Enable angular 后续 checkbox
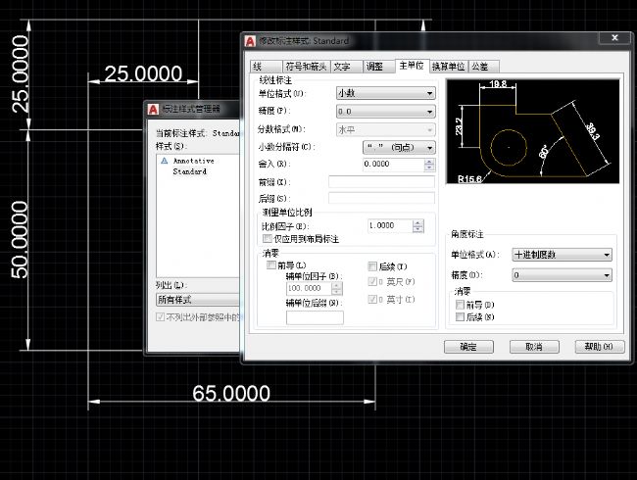Image resolution: width=637 pixels, height=480 pixels. pyautogui.click(x=460, y=316)
